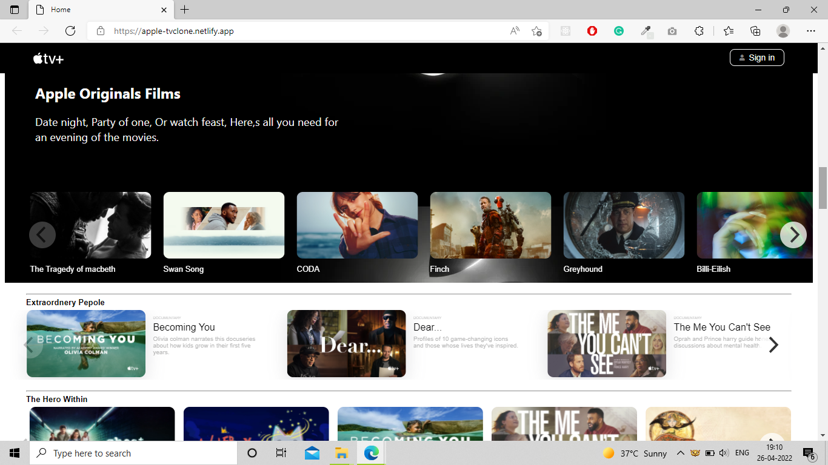Launch Mail app from the taskbar
Image resolution: width=828 pixels, height=465 pixels.
tap(312, 453)
